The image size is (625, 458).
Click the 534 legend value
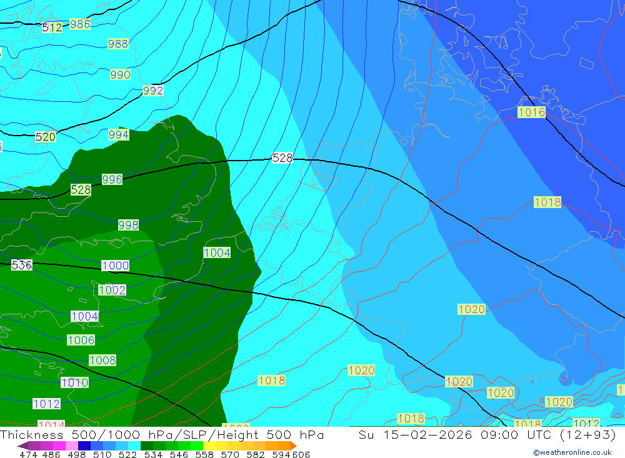pyautogui.click(x=154, y=454)
